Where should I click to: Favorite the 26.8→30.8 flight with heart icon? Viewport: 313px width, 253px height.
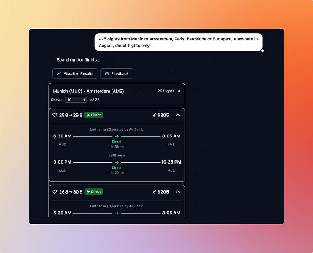coord(54,191)
